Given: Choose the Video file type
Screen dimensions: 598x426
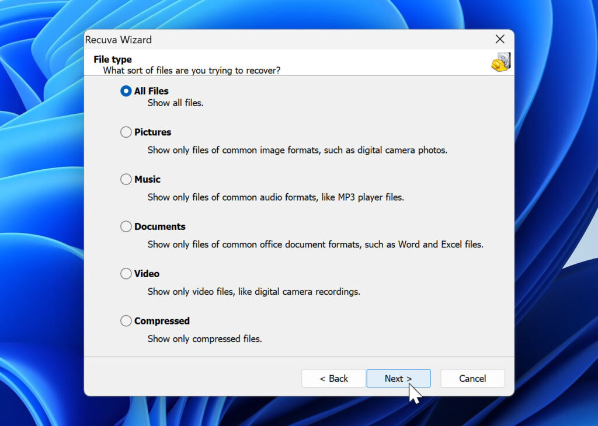Looking at the screenshot, I should 126,274.
